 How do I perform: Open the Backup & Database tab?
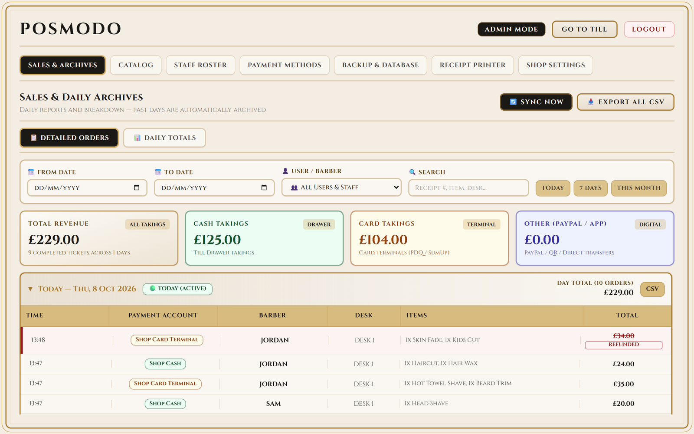click(380, 65)
